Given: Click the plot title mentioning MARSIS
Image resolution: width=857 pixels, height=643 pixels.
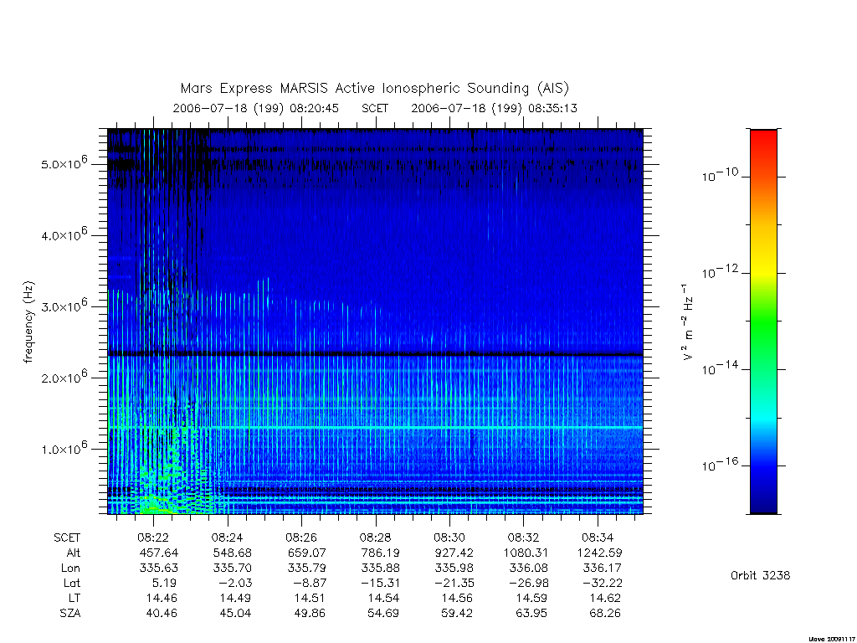Looking at the screenshot, I should [x=374, y=88].
